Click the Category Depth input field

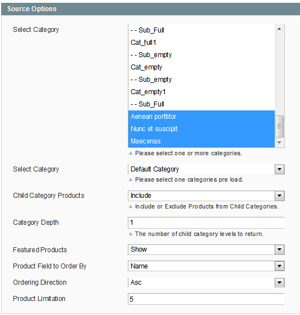click(206, 223)
